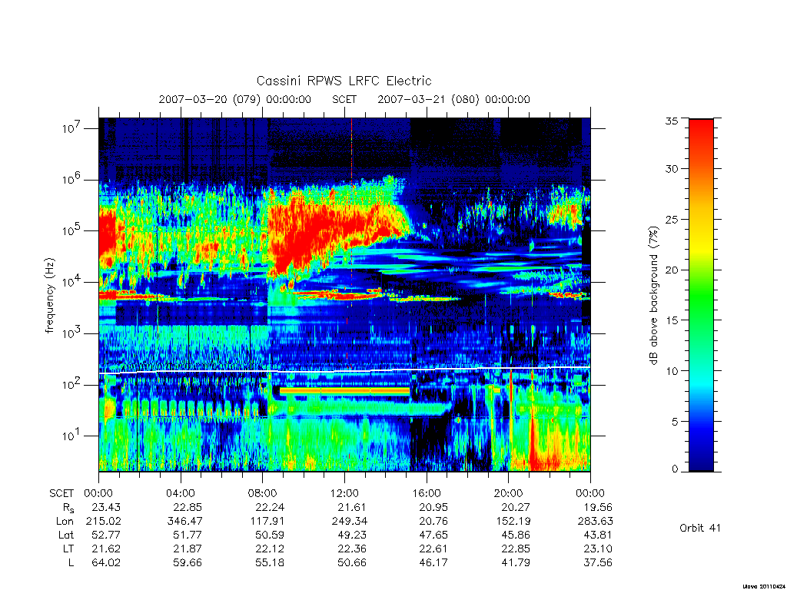Click the 10^7 frequency tick label

pos(71,128)
